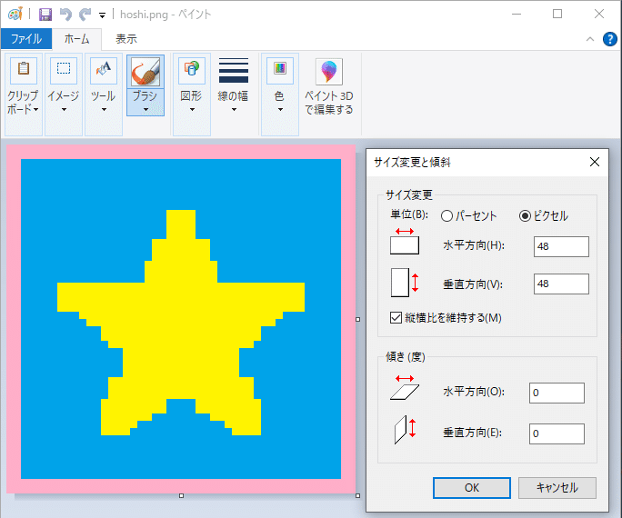Click the resize 水平方向(H) input field
This screenshot has height=518, width=622.
tap(561, 246)
